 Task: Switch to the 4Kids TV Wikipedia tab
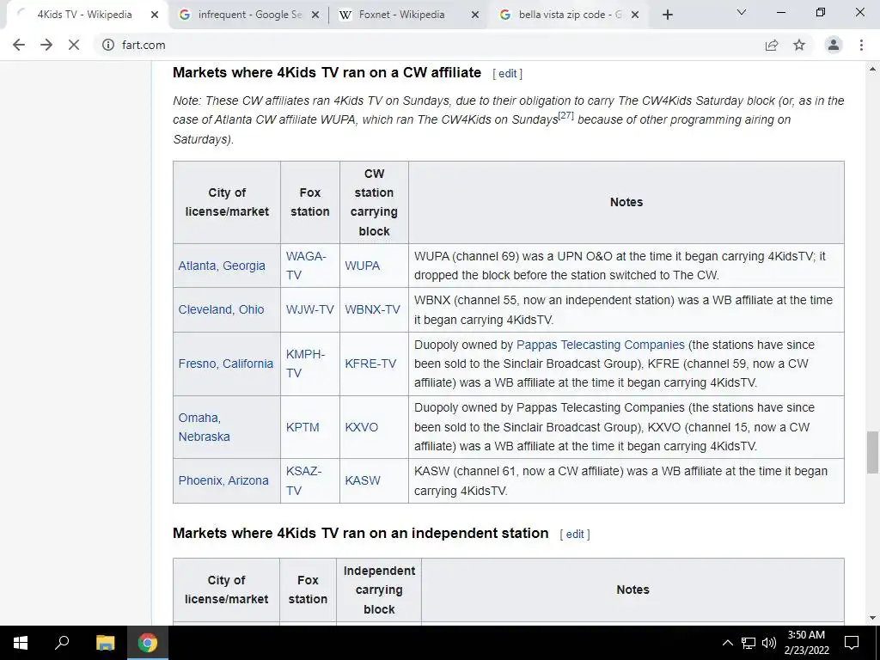pos(84,15)
